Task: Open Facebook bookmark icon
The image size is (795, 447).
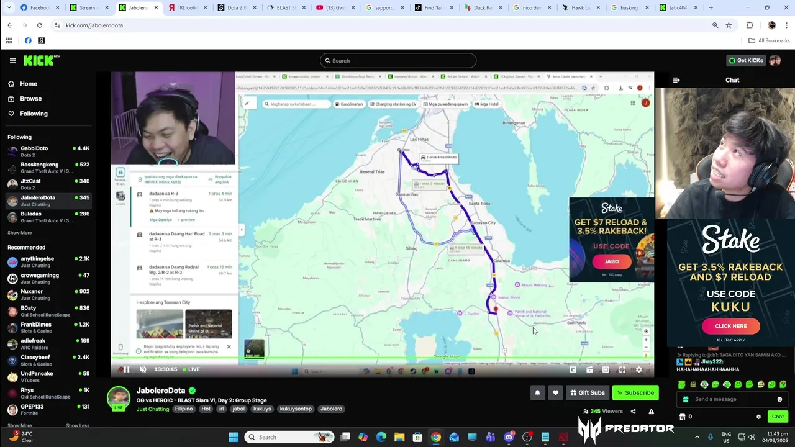Action: [x=28, y=40]
